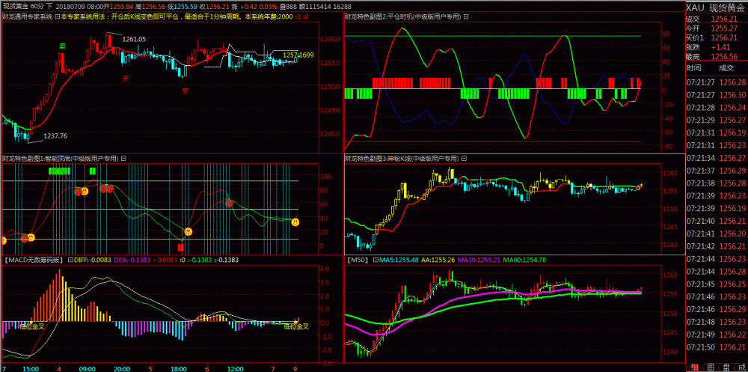Toggle the M50 panel expander box
The height and width of the screenshot is (372, 748).
(x=375, y=260)
